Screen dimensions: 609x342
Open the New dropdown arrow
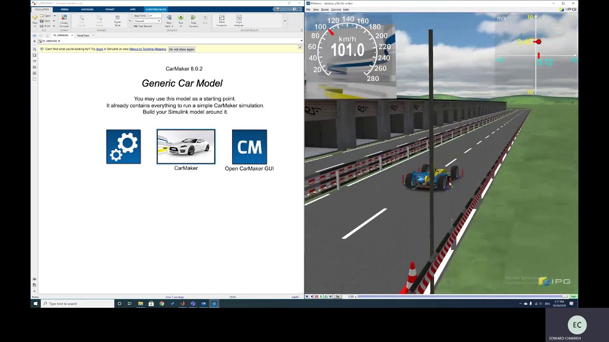tap(35, 26)
